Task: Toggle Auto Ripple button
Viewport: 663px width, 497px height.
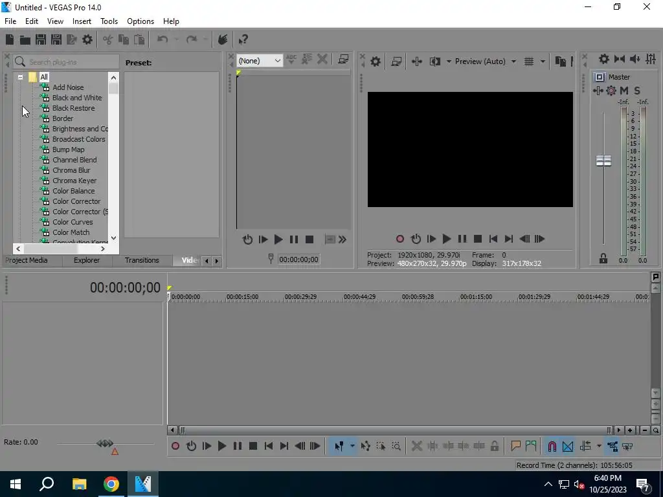Action: point(585,447)
